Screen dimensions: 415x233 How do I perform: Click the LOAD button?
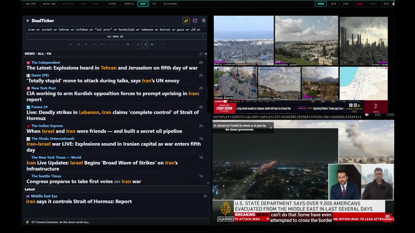coord(346,4)
